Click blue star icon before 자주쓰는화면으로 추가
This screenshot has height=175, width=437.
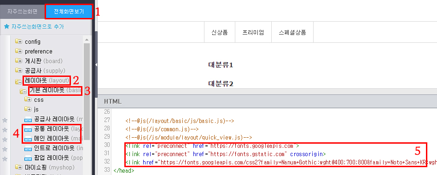[x=7, y=27]
